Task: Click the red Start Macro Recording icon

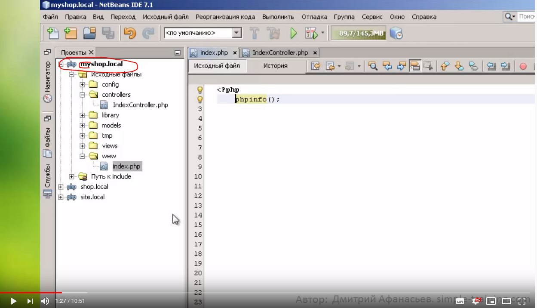Action: coord(523,66)
